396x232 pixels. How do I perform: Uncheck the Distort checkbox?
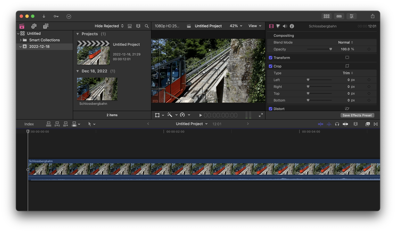(x=271, y=109)
